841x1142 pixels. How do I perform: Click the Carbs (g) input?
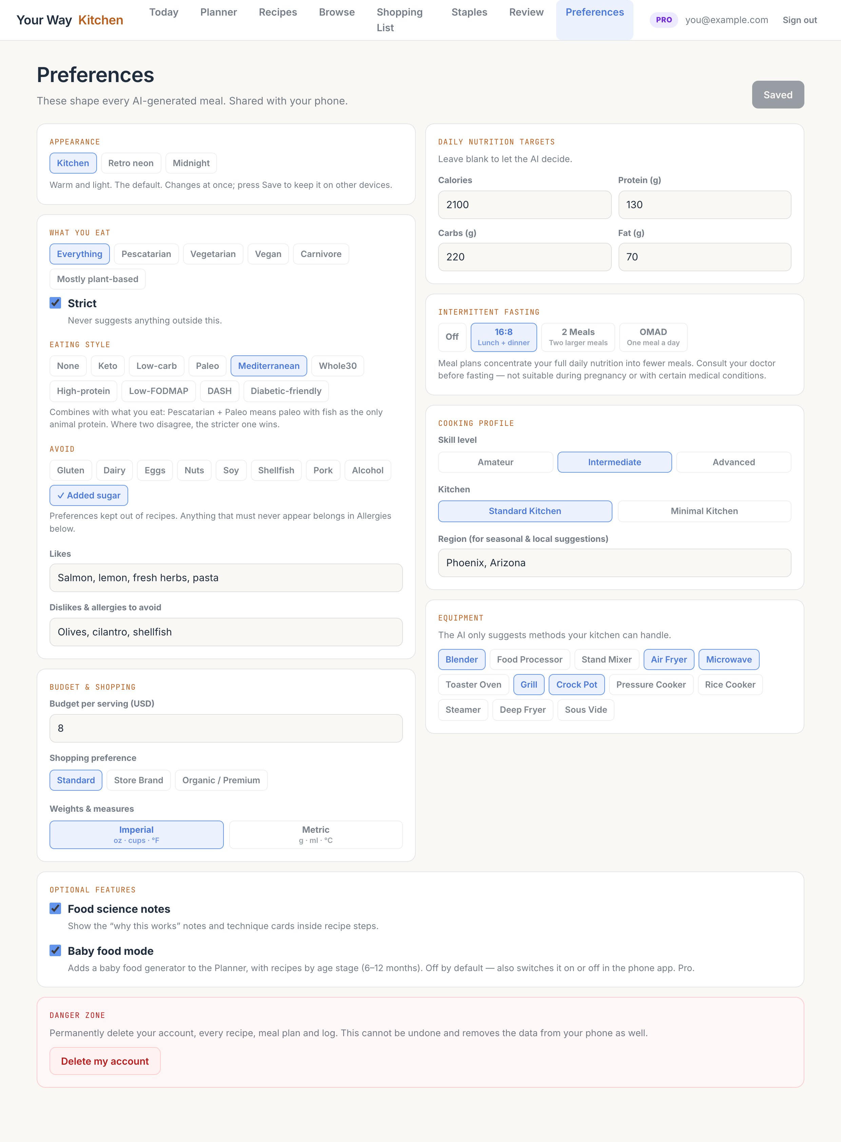coord(524,257)
